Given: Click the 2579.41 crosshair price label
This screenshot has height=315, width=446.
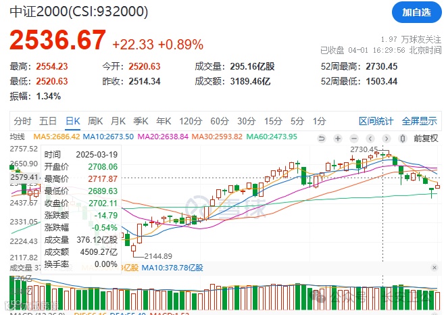Looking at the screenshot, I should click(x=24, y=177).
